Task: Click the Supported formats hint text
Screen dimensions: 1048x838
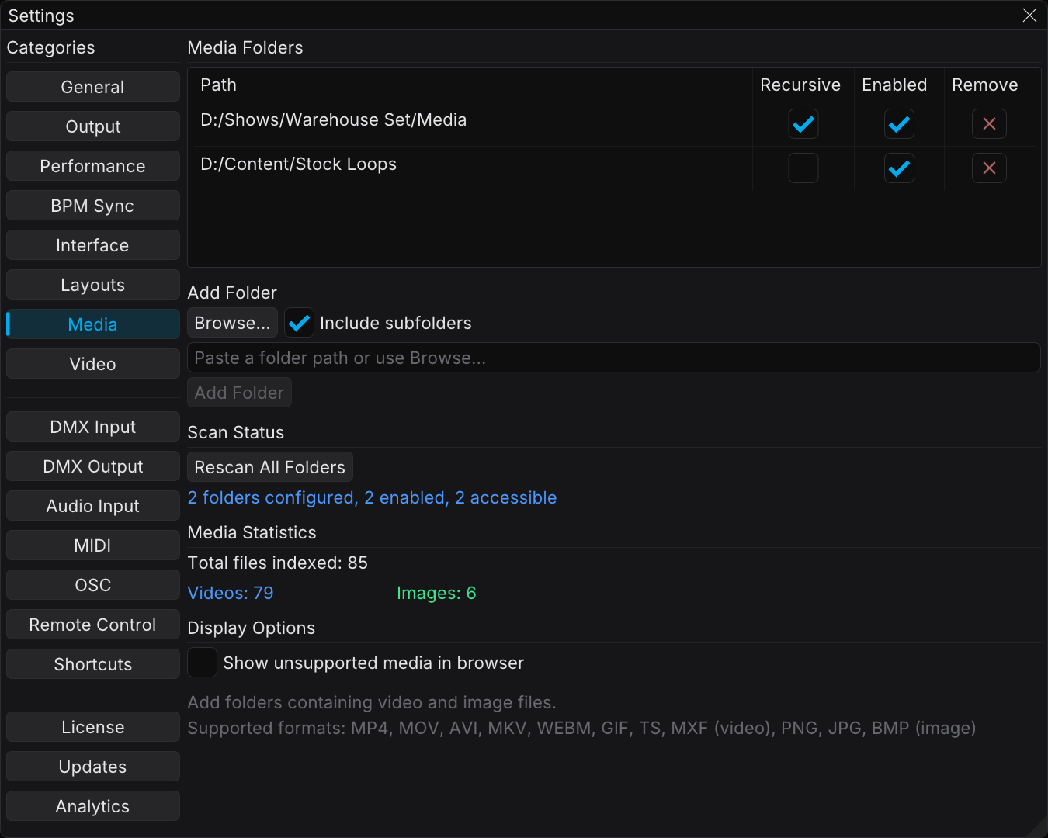Action: pos(581,728)
